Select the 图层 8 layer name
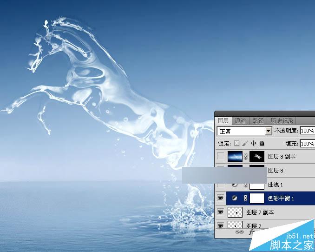The width and height of the screenshot is (315, 252). point(276,171)
